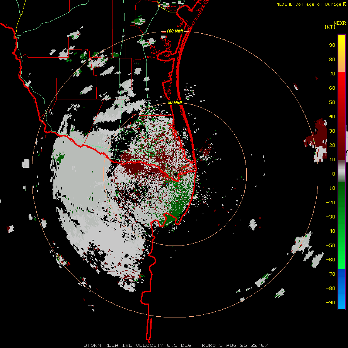Click the NEXR label above the color scale

coord(339,23)
